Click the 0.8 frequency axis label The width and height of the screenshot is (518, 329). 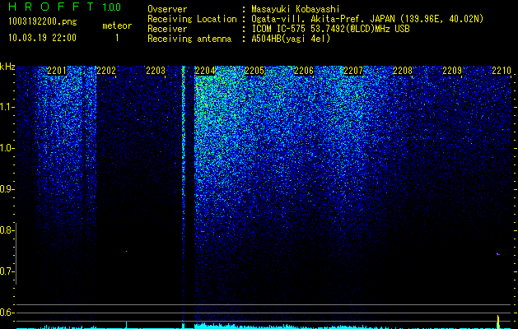point(7,230)
